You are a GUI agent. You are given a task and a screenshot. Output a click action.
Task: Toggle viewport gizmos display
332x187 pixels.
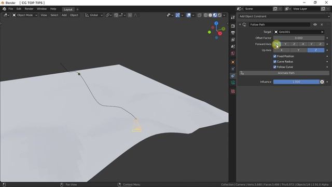click(177, 15)
